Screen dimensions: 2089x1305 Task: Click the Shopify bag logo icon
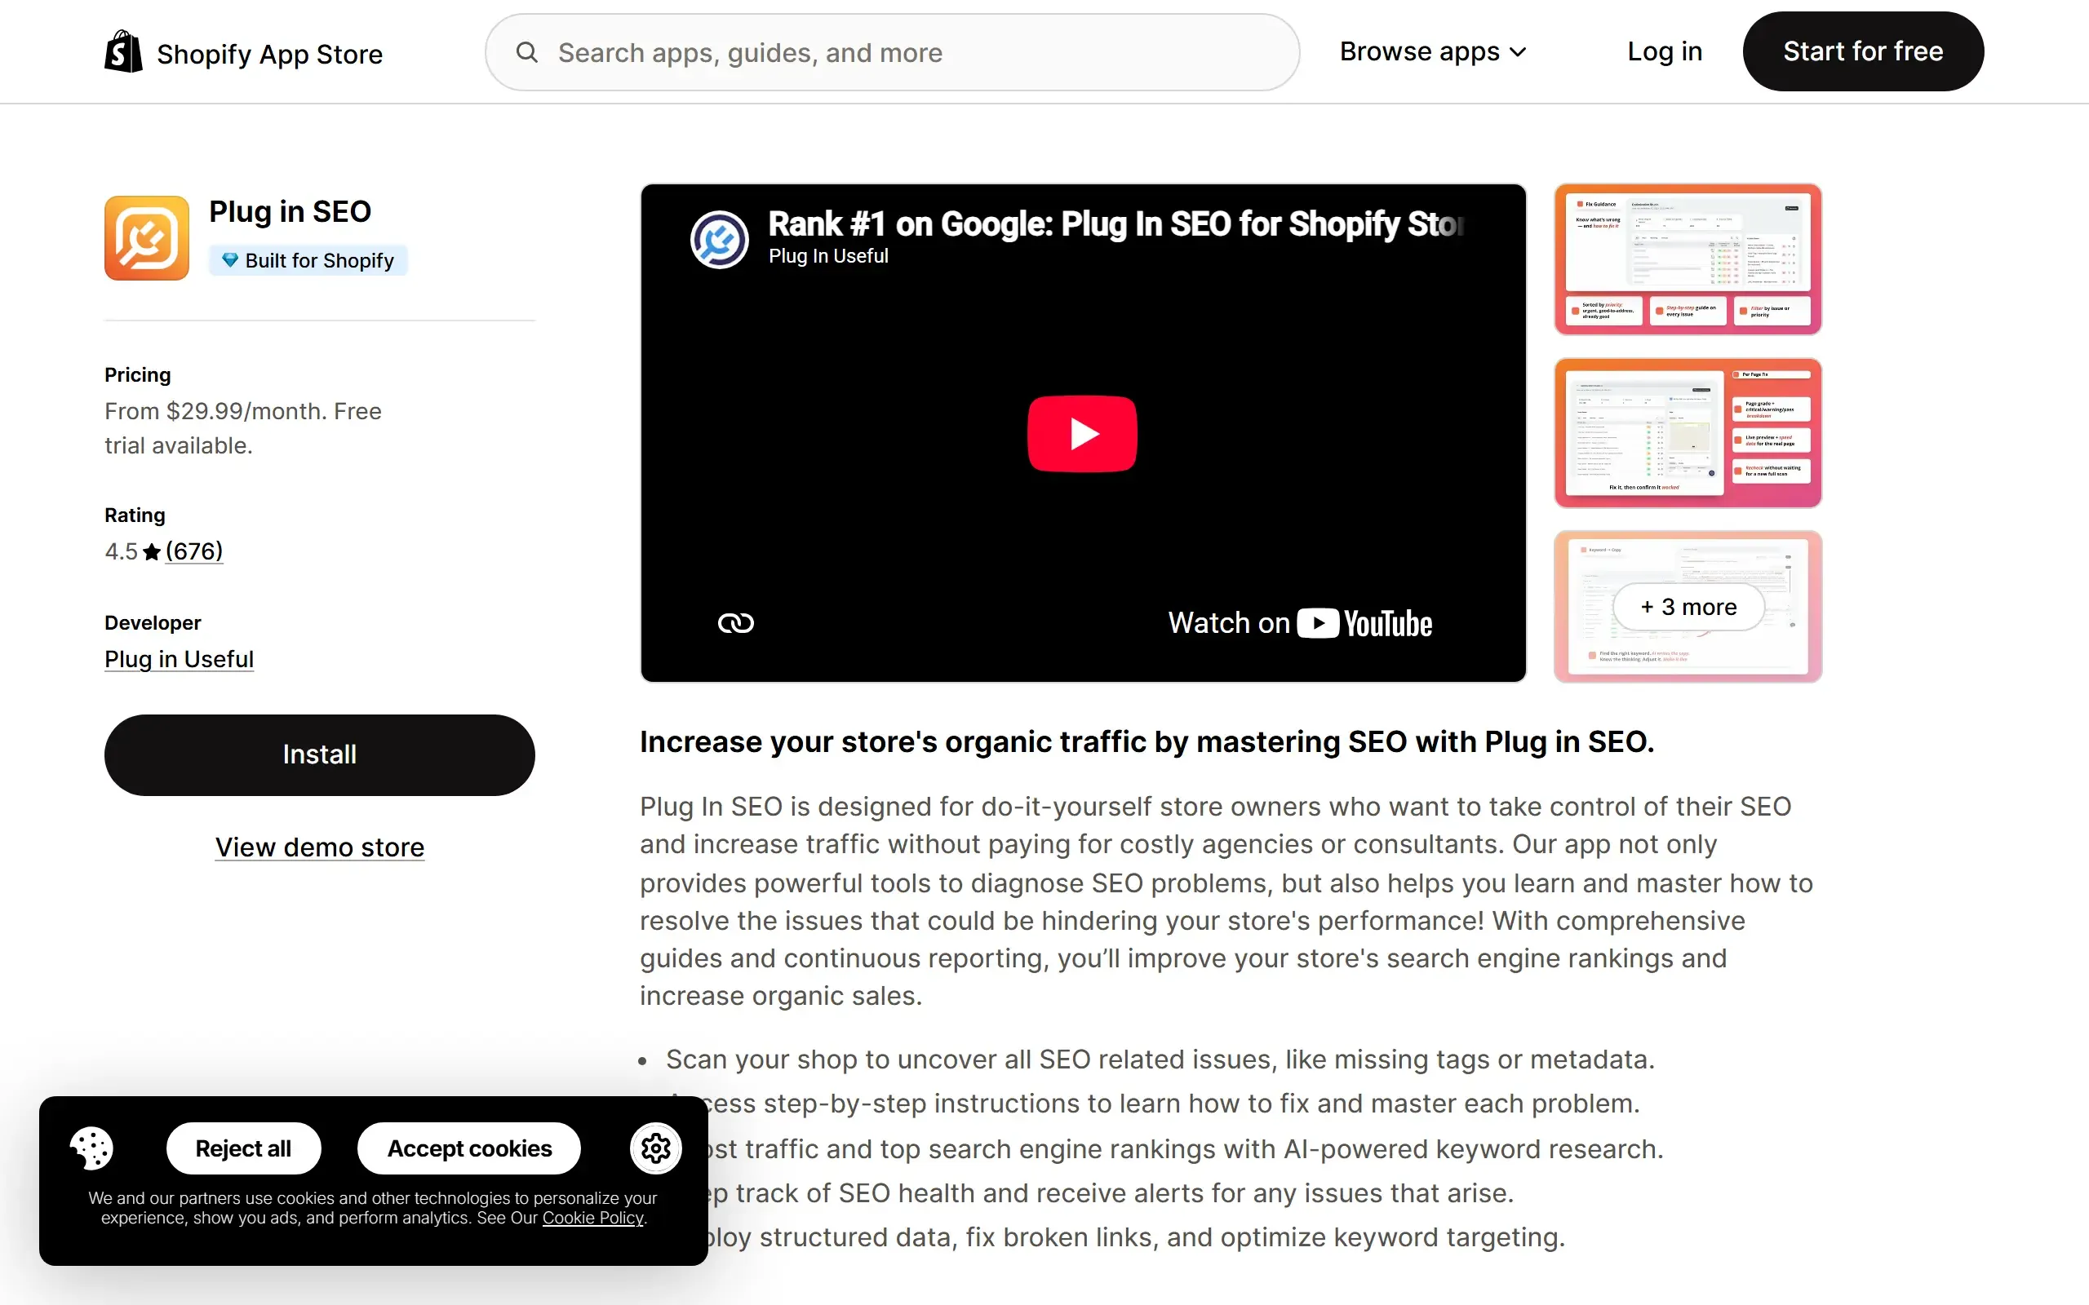point(123,51)
